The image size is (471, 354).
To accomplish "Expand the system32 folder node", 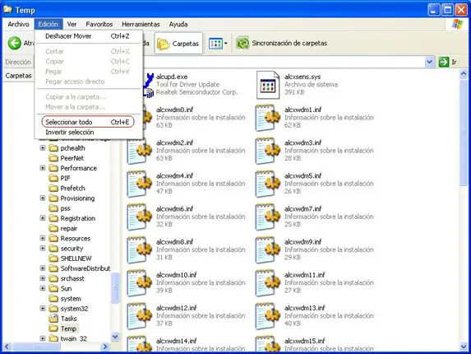I will pos(43,309).
